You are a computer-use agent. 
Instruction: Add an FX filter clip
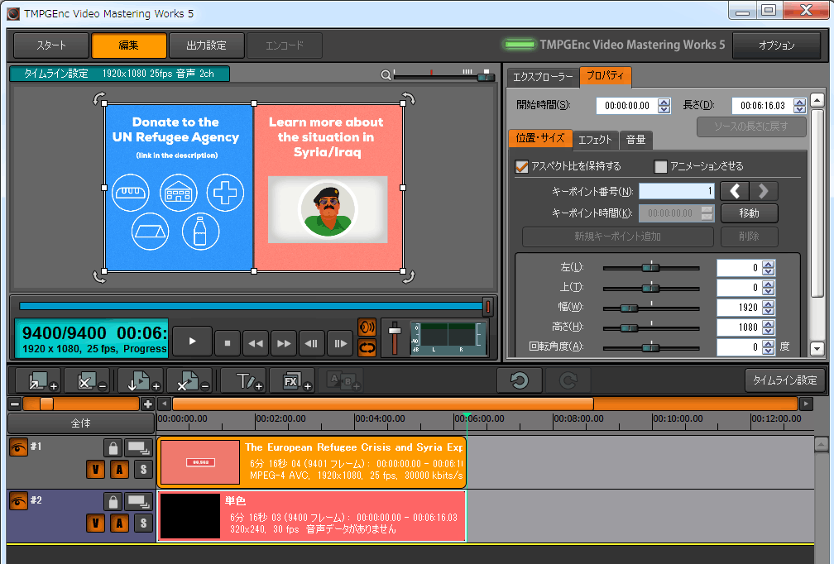point(292,380)
